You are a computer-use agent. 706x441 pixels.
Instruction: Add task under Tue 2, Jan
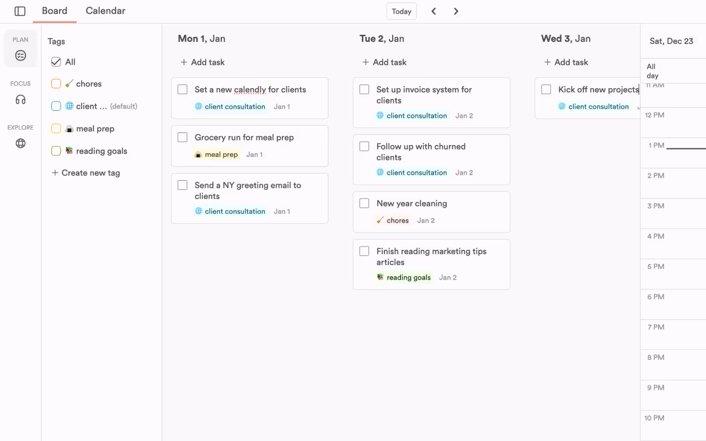[x=384, y=62]
